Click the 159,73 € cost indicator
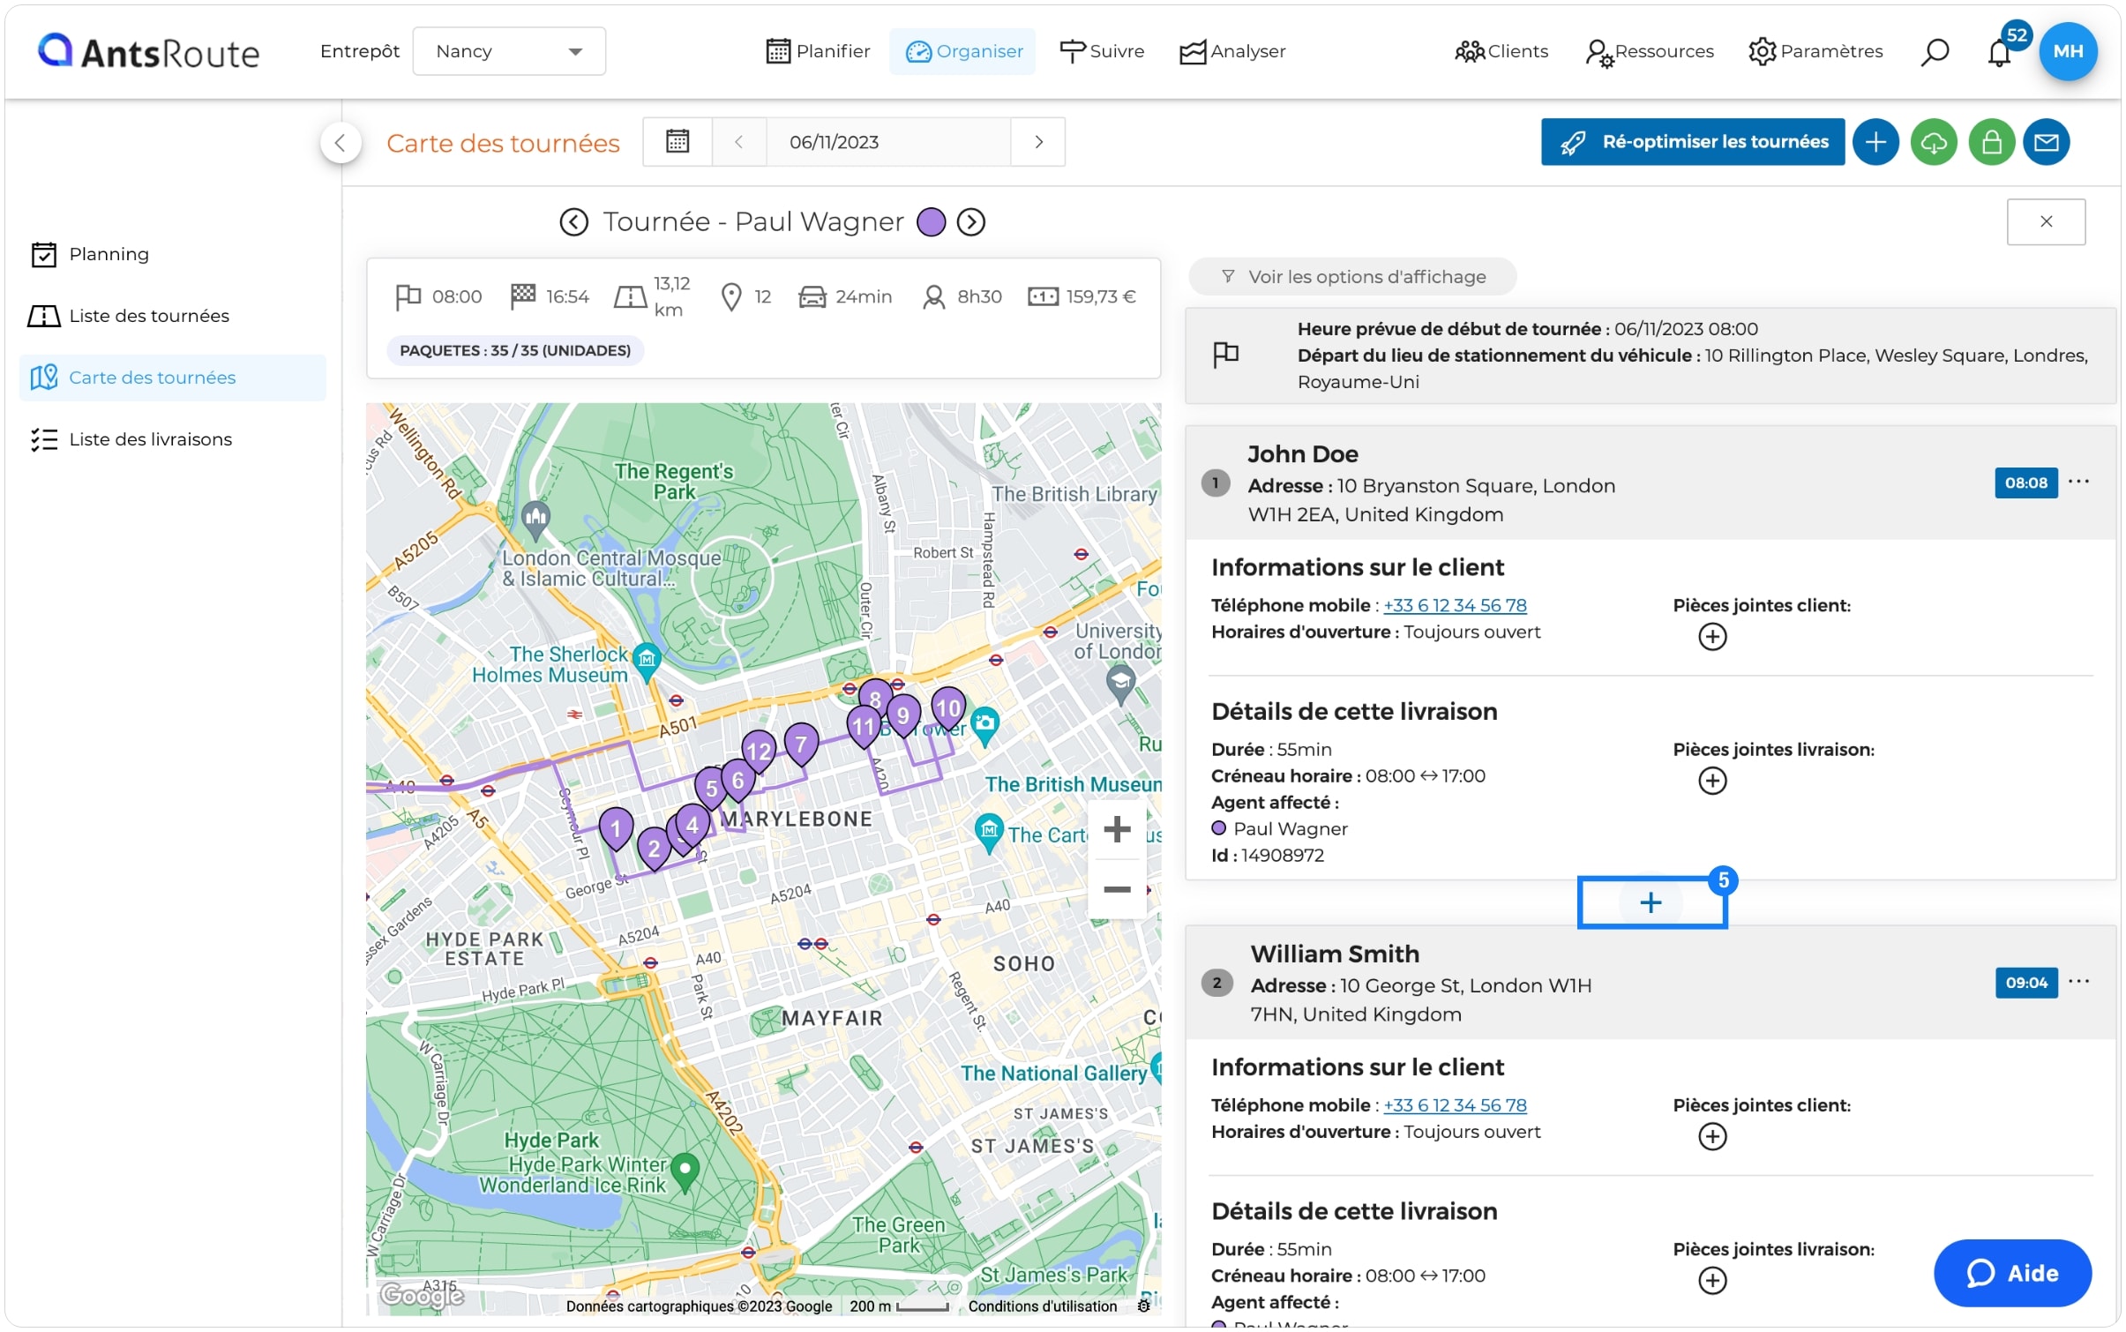 1082,296
